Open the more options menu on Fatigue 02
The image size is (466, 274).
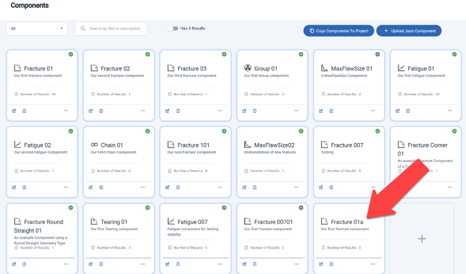66,187
